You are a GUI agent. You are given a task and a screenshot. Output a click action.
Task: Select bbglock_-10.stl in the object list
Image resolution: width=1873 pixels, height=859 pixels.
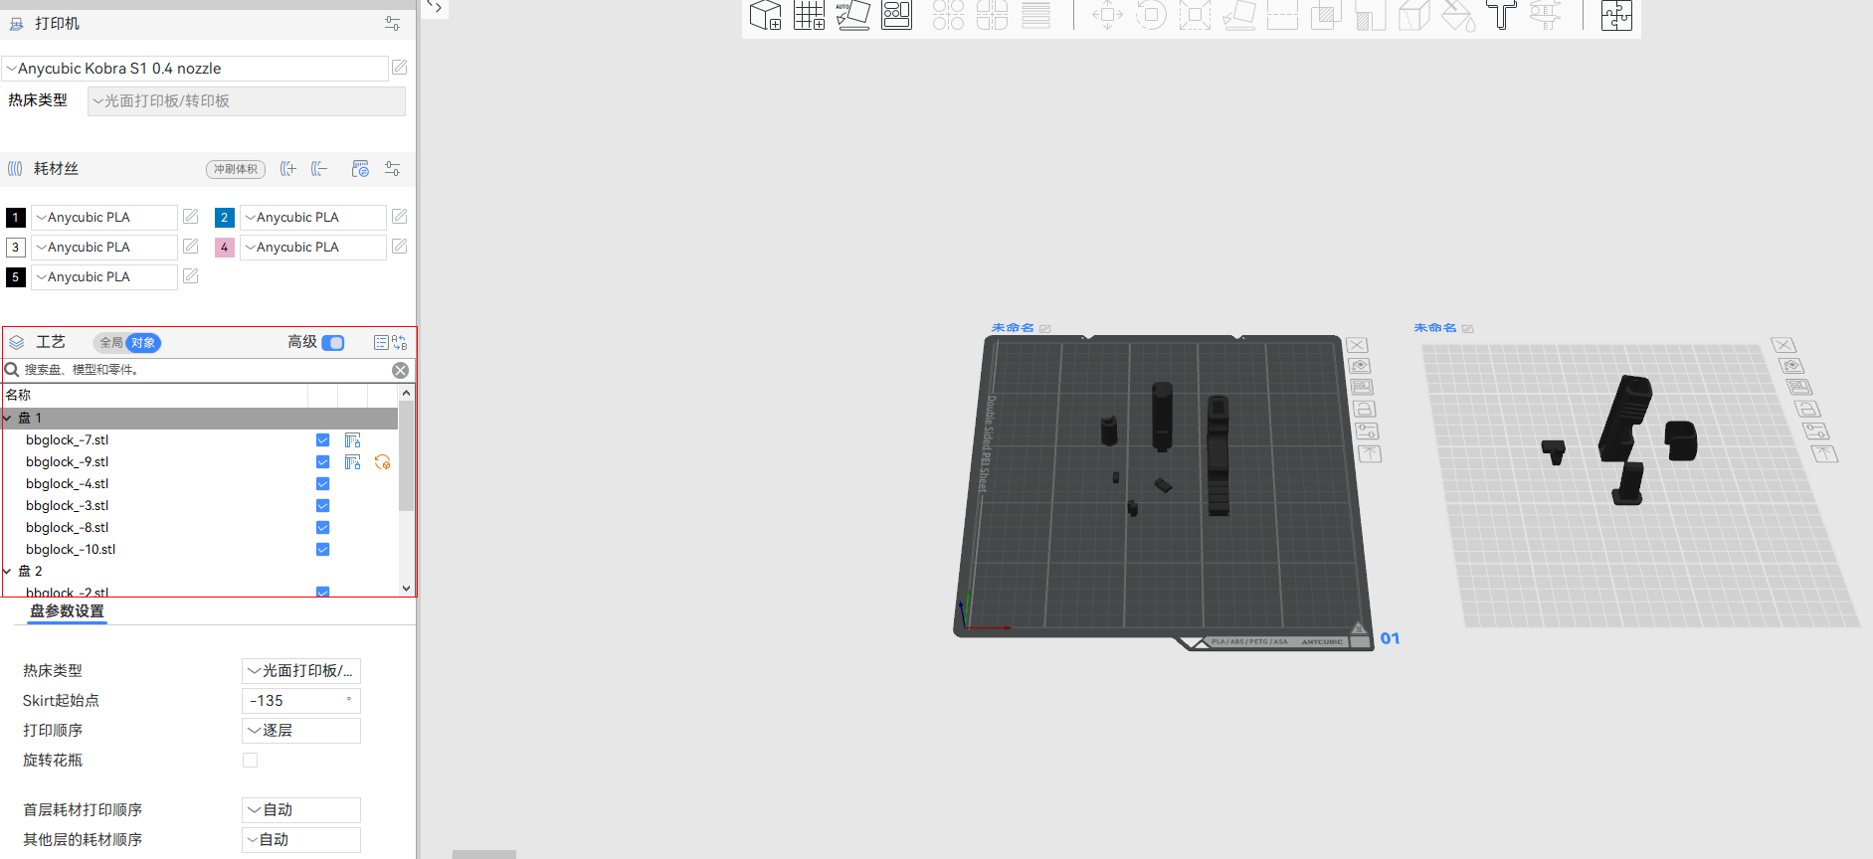click(x=71, y=550)
